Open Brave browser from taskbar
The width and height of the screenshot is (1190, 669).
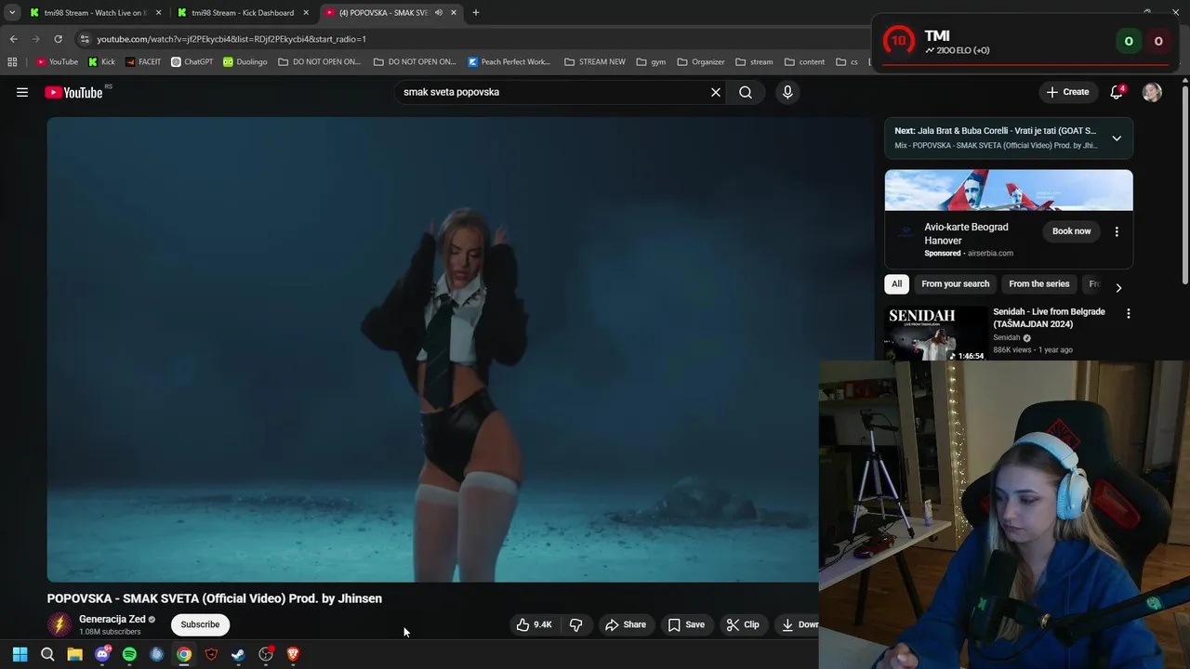click(x=293, y=654)
